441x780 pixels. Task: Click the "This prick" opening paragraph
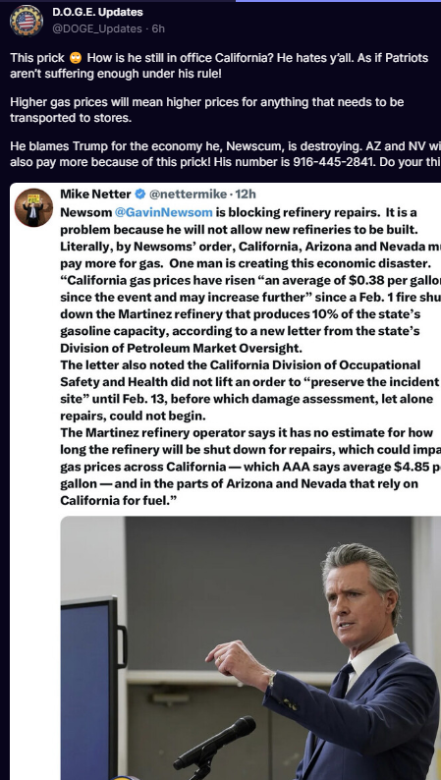[x=219, y=66]
